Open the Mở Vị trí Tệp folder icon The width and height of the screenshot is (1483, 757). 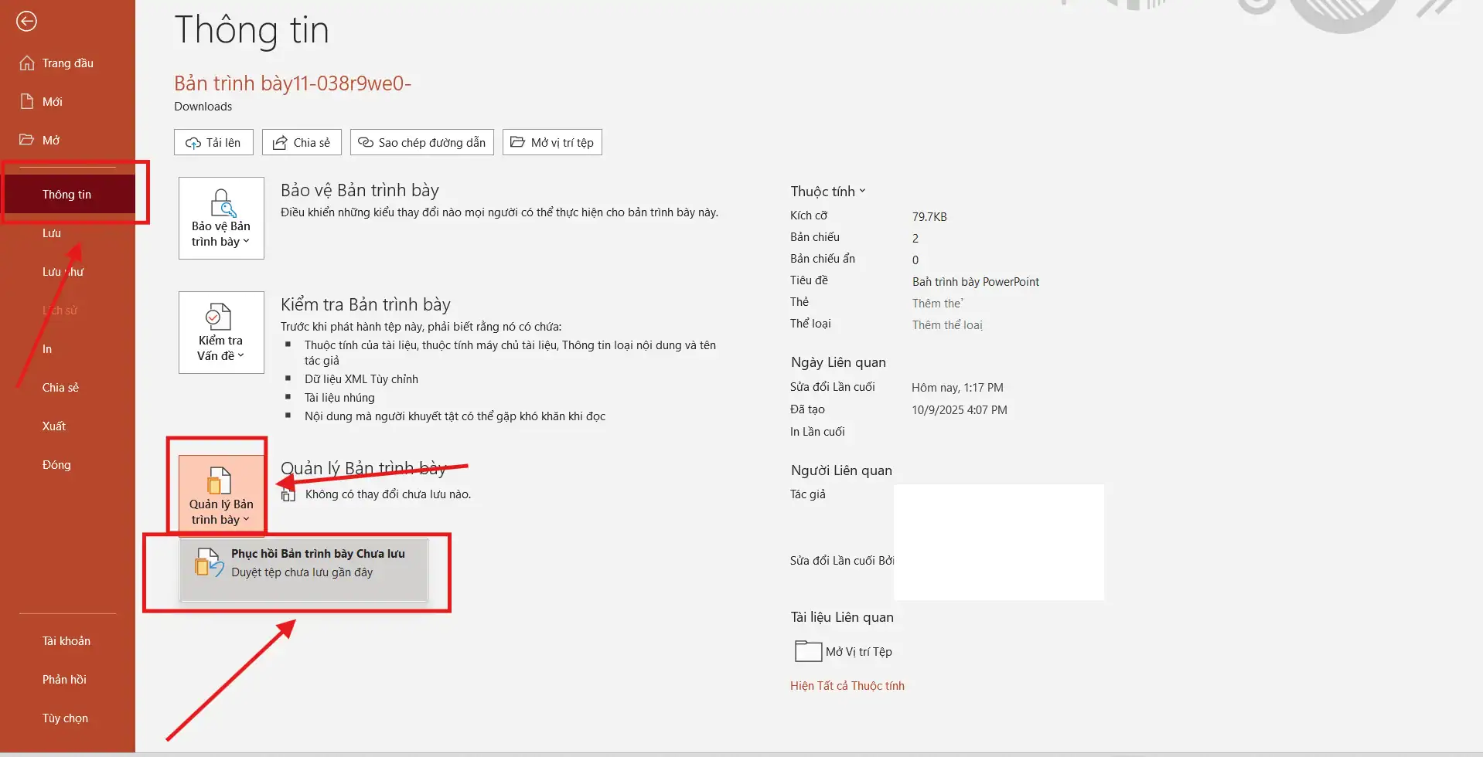tap(808, 651)
